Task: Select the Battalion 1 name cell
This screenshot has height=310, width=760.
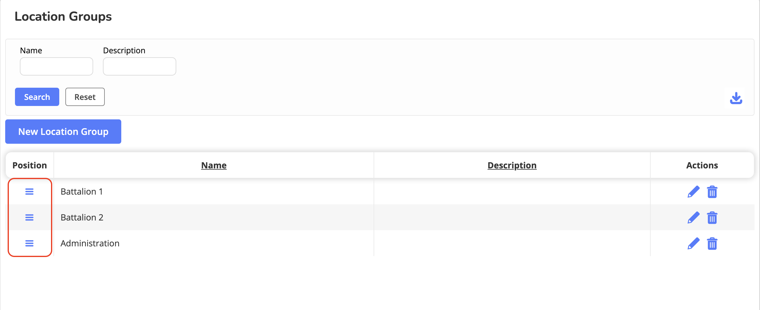Action: coord(82,192)
